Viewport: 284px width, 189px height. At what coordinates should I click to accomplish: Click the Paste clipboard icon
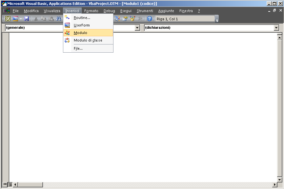(x=51, y=19)
